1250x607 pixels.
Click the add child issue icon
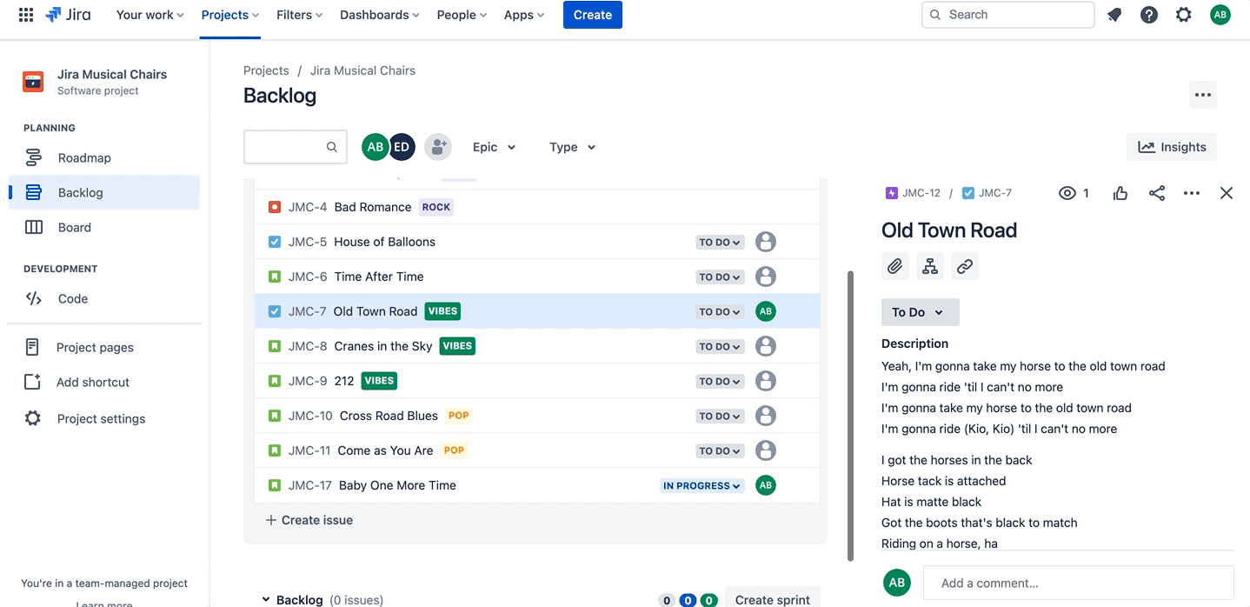pyautogui.click(x=930, y=266)
